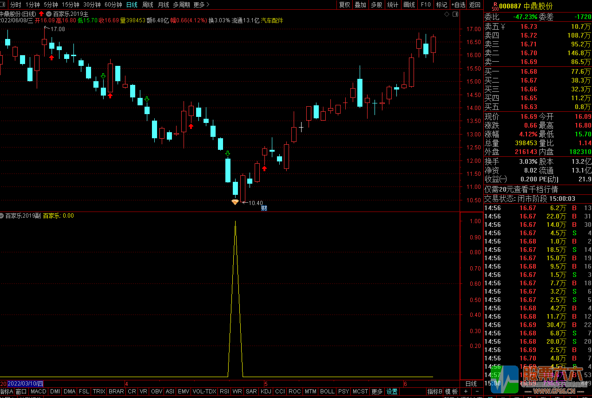Click the R 500 badge beside the stock code
The height and width of the screenshot is (398, 592).
point(495,6)
